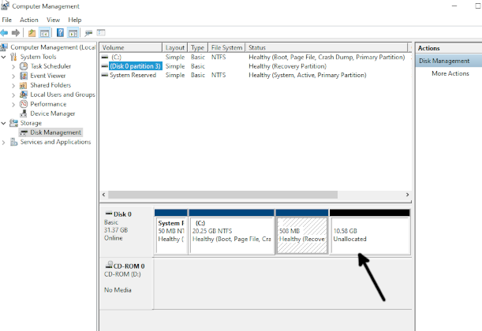
Task: Click the Forward arrow toolbar icon
Action: pos(16,33)
